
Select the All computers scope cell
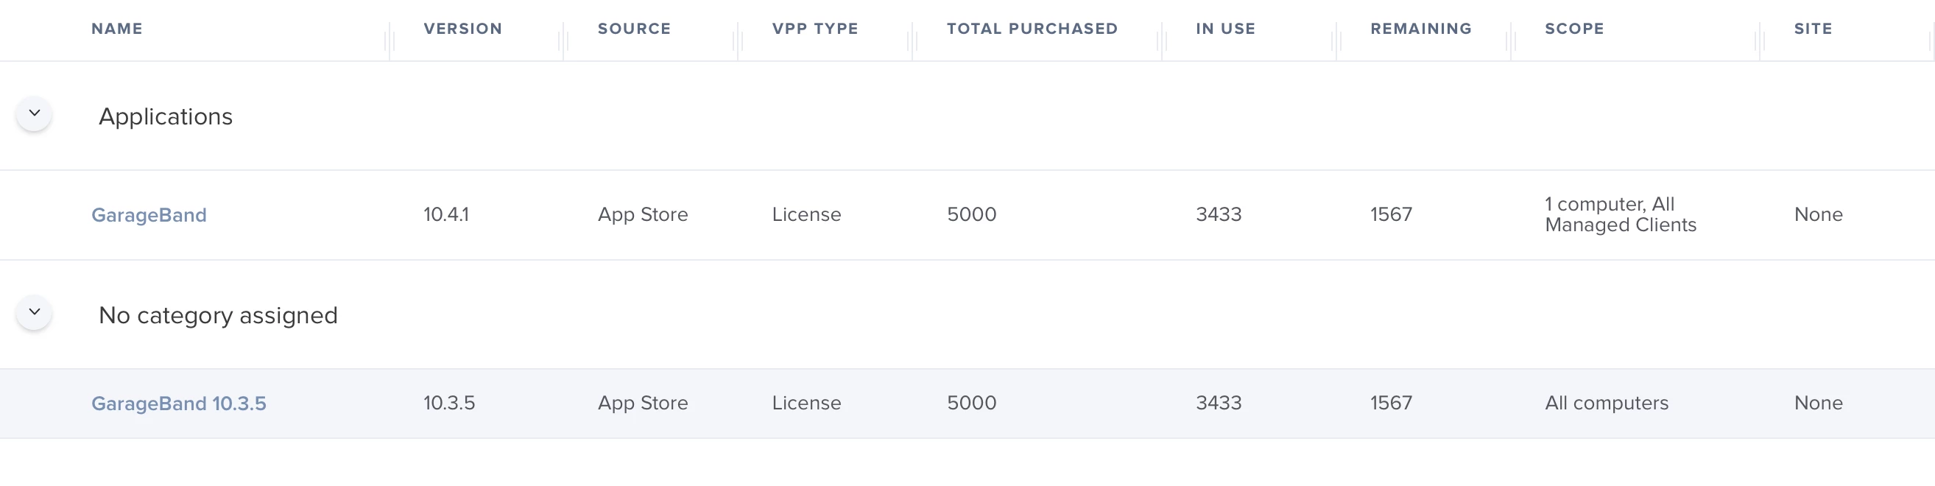pyautogui.click(x=1607, y=404)
